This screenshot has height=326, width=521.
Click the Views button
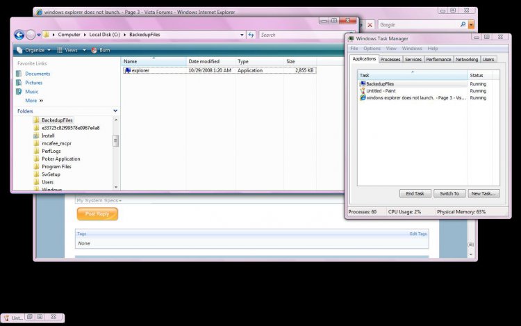click(67, 50)
